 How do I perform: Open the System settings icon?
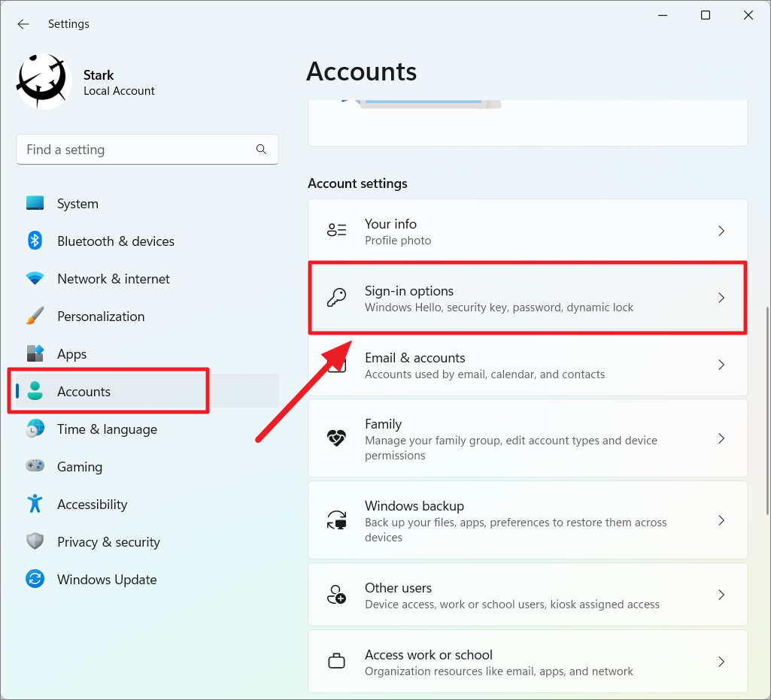[x=35, y=203]
